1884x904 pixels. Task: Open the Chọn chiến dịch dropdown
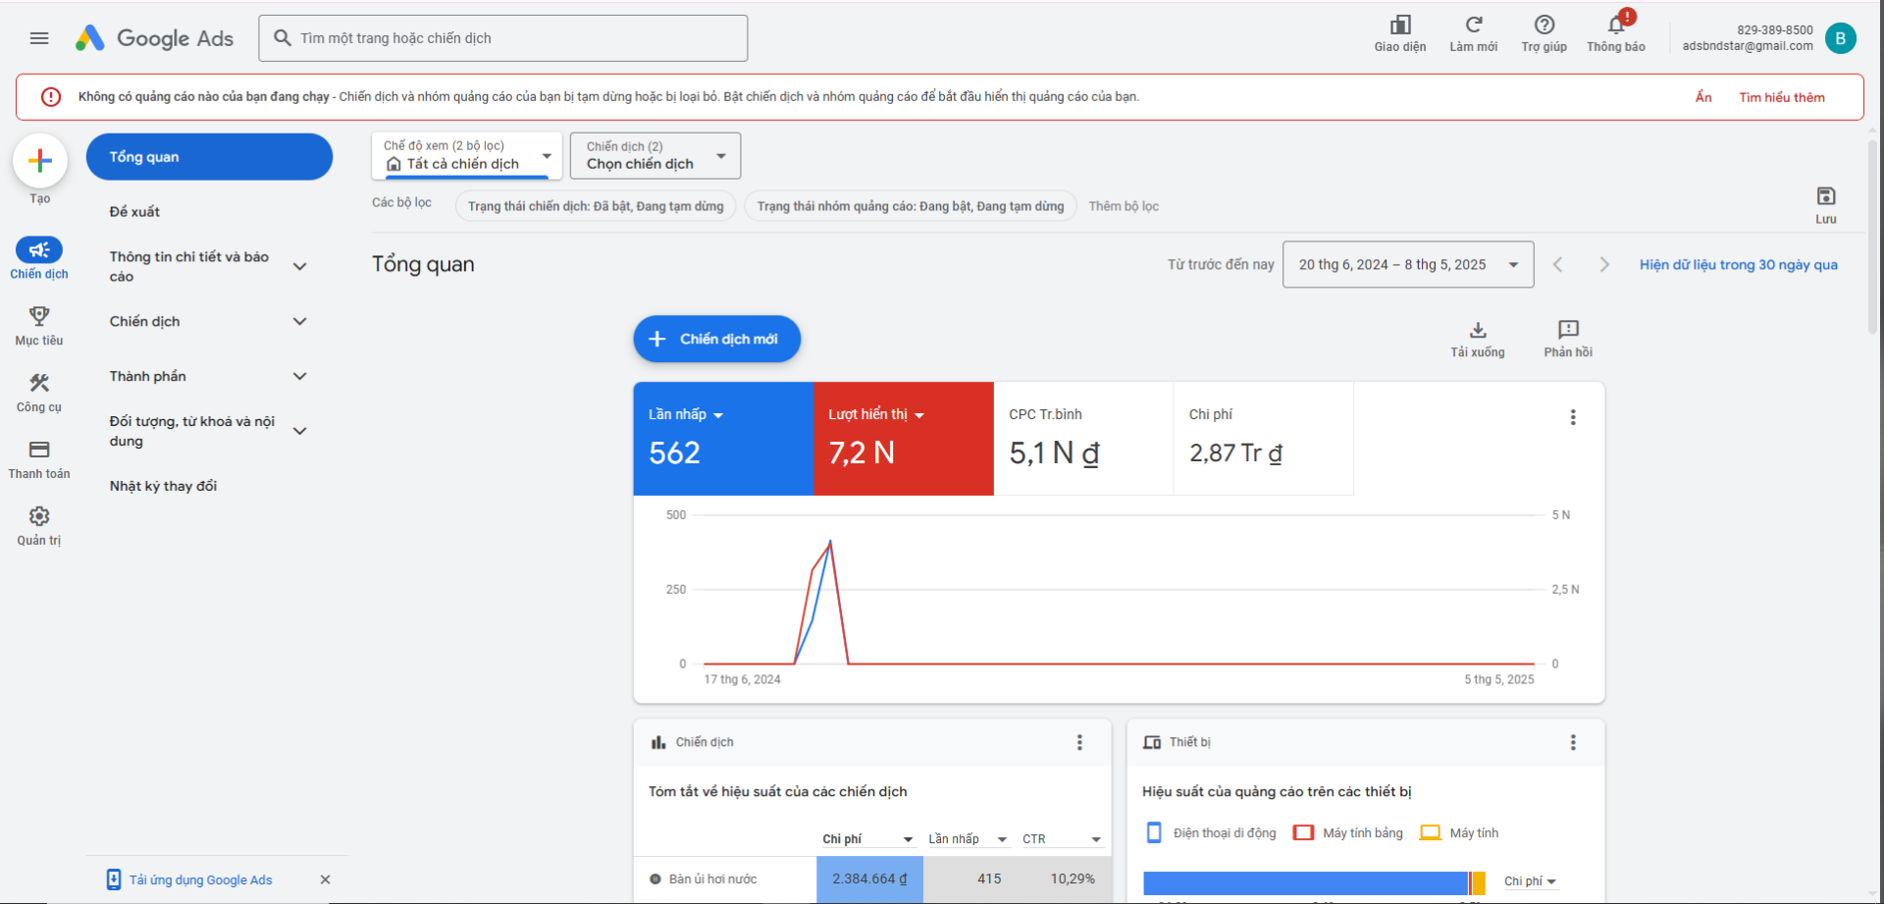tap(655, 156)
